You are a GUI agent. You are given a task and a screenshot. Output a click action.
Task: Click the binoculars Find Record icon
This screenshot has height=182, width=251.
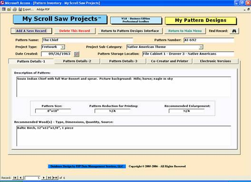(234, 31)
